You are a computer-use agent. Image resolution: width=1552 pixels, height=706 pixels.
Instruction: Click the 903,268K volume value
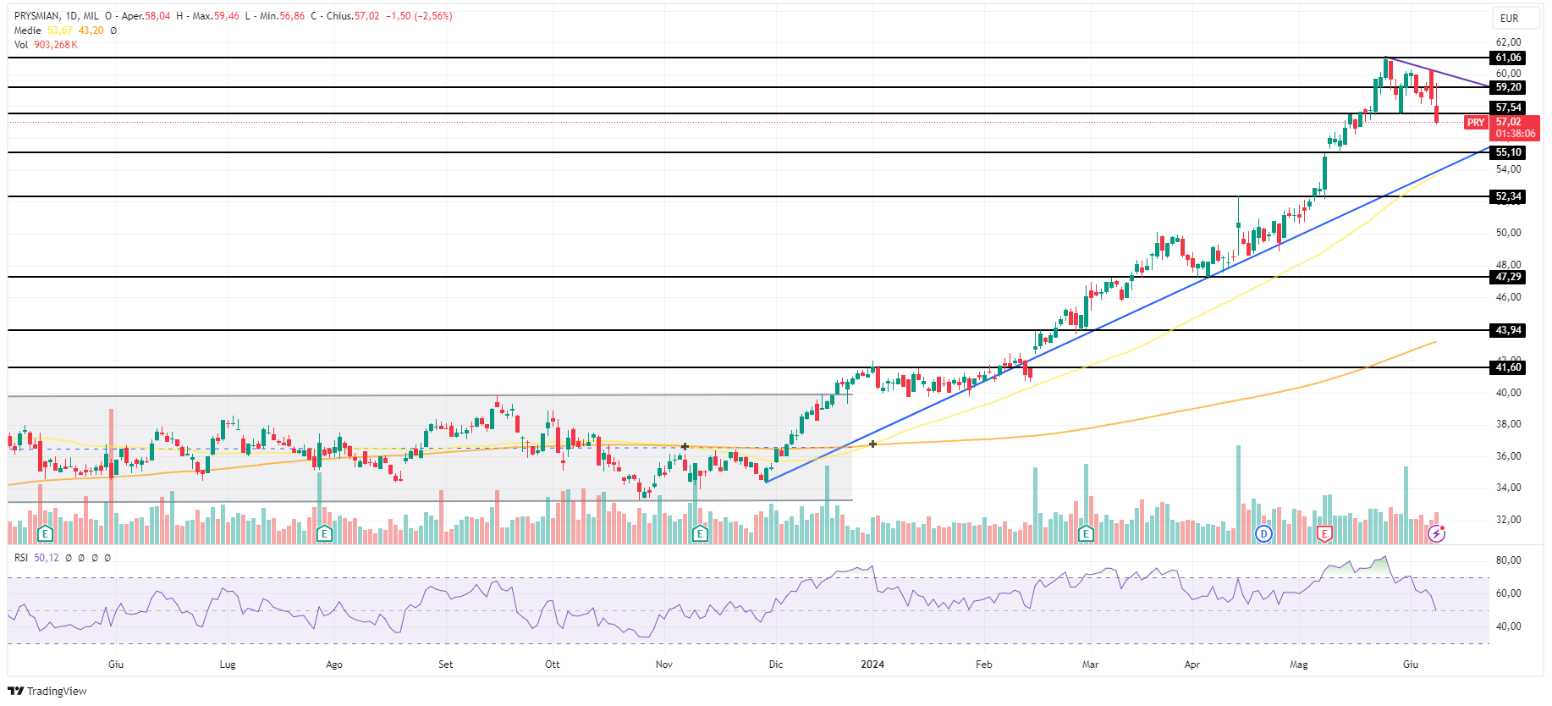tap(56, 45)
